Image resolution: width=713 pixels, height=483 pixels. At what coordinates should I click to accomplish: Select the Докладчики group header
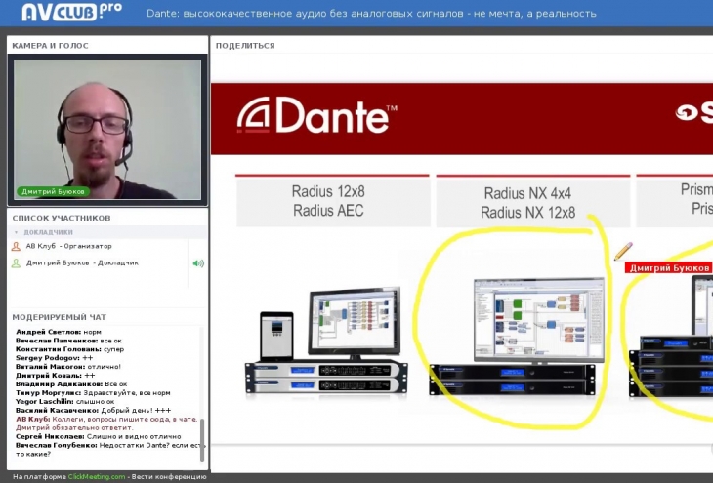click(107, 232)
